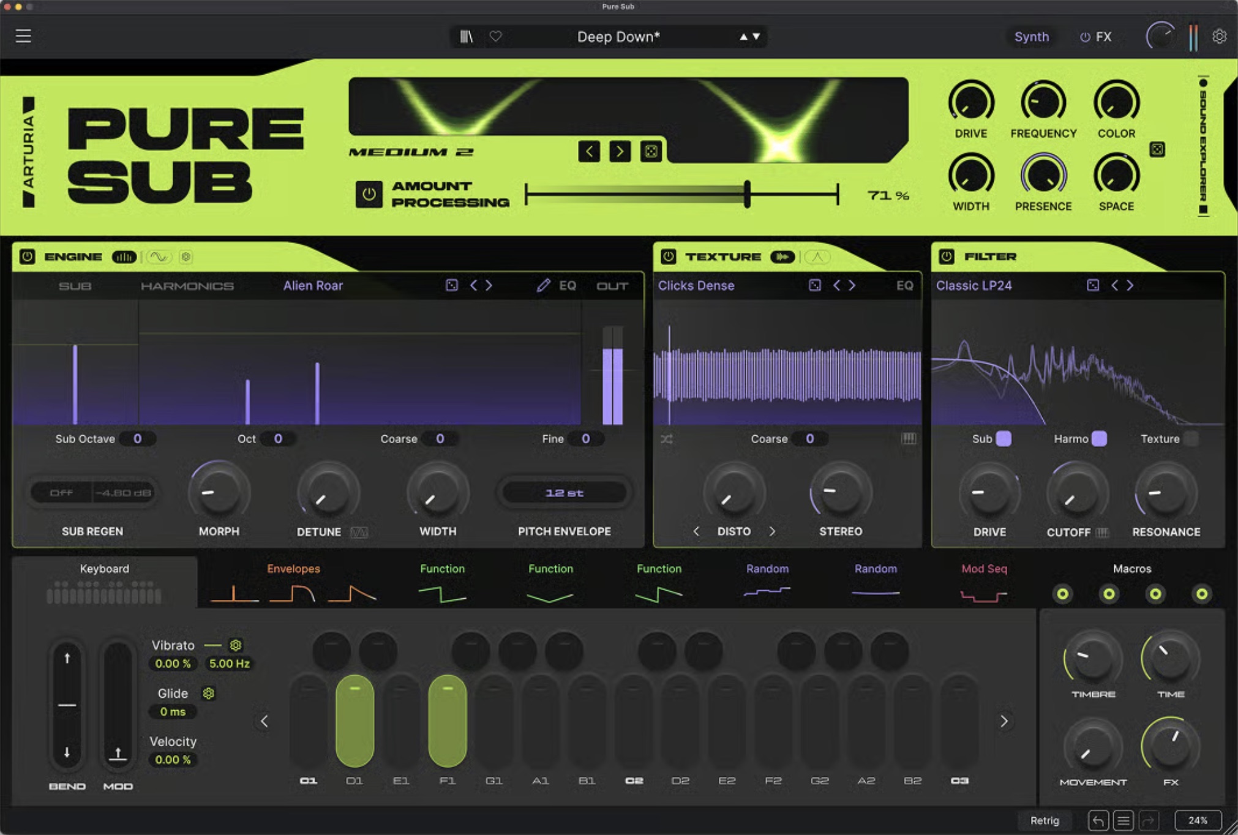The image size is (1238, 835).
Task: Open the preset library browser icon
Action: (467, 37)
